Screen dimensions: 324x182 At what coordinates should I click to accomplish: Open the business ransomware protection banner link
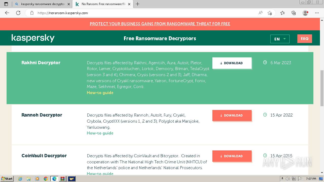(x=160, y=24)
